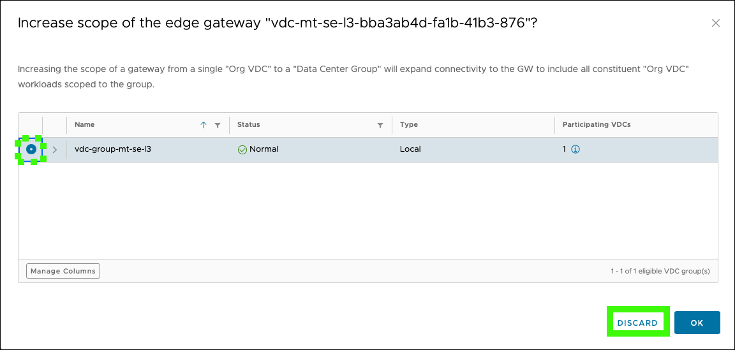Close the dialog with the X icon
Screen dimensions: 735x350
point(716,23)
